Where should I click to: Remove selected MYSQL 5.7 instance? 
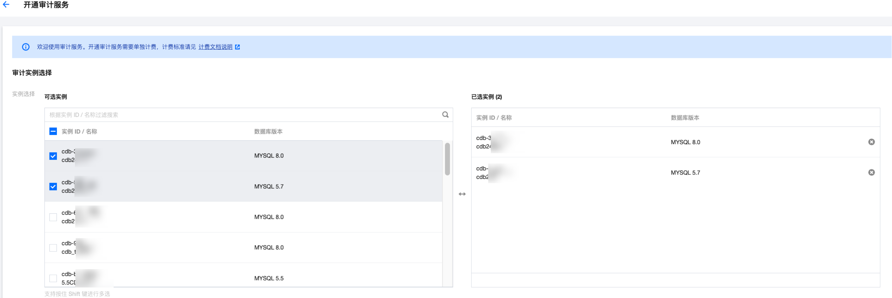pos(871,172)
